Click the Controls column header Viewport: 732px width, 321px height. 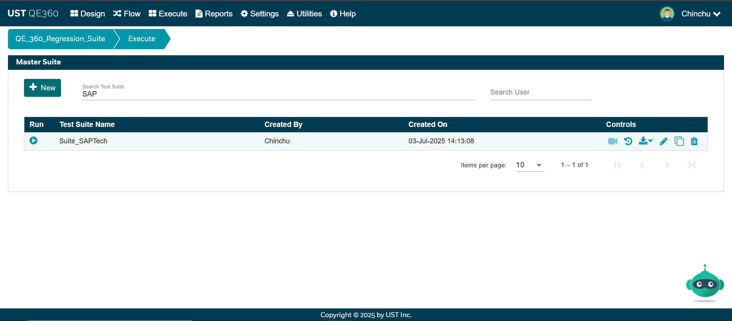[621, 125]
